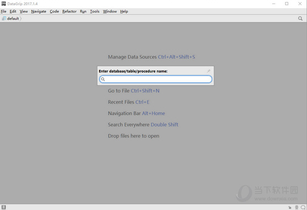Open notifications balloon icon in status bar

[303, 207]
